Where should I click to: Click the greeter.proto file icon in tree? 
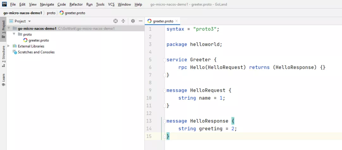[25, 40]
